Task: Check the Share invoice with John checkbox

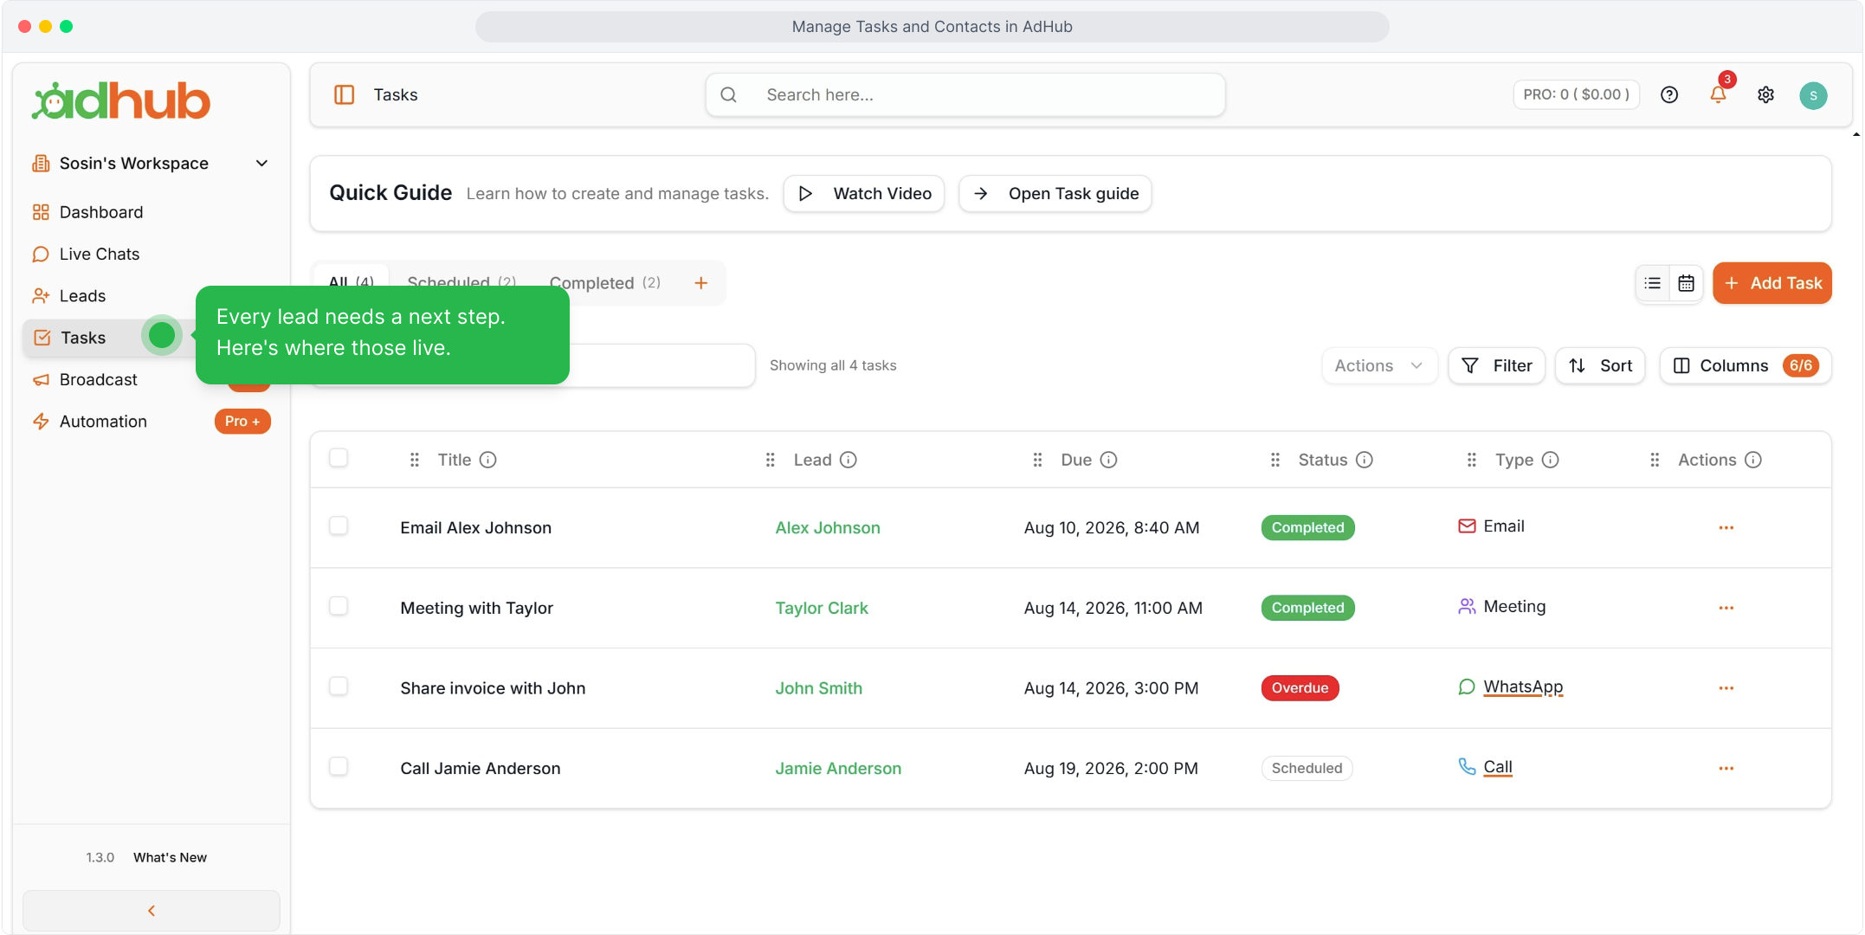Action: 339,686
